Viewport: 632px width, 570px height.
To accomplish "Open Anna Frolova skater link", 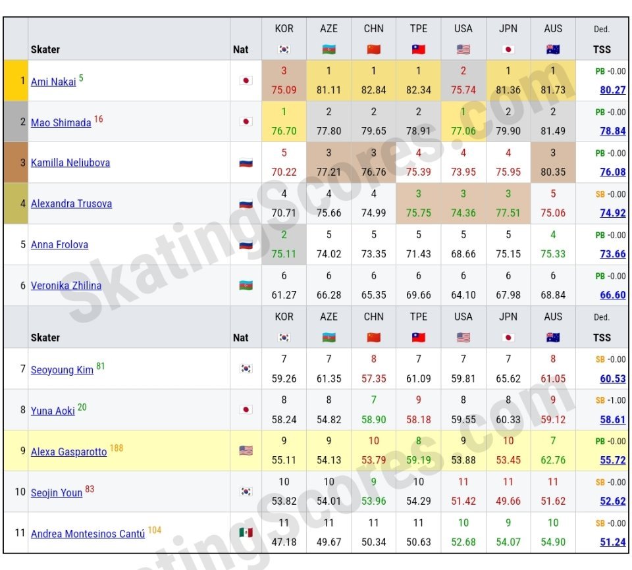I will pyautogui.click(x=59, y=245).
